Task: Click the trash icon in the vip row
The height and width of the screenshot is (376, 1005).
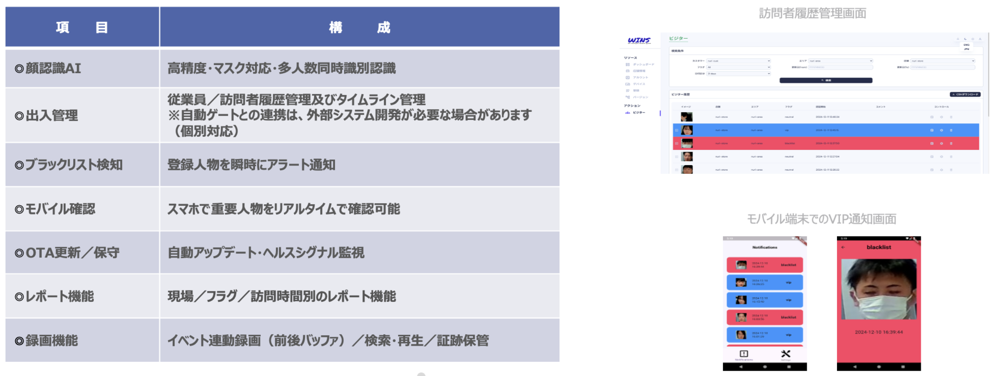Action: tap(951, 130)
